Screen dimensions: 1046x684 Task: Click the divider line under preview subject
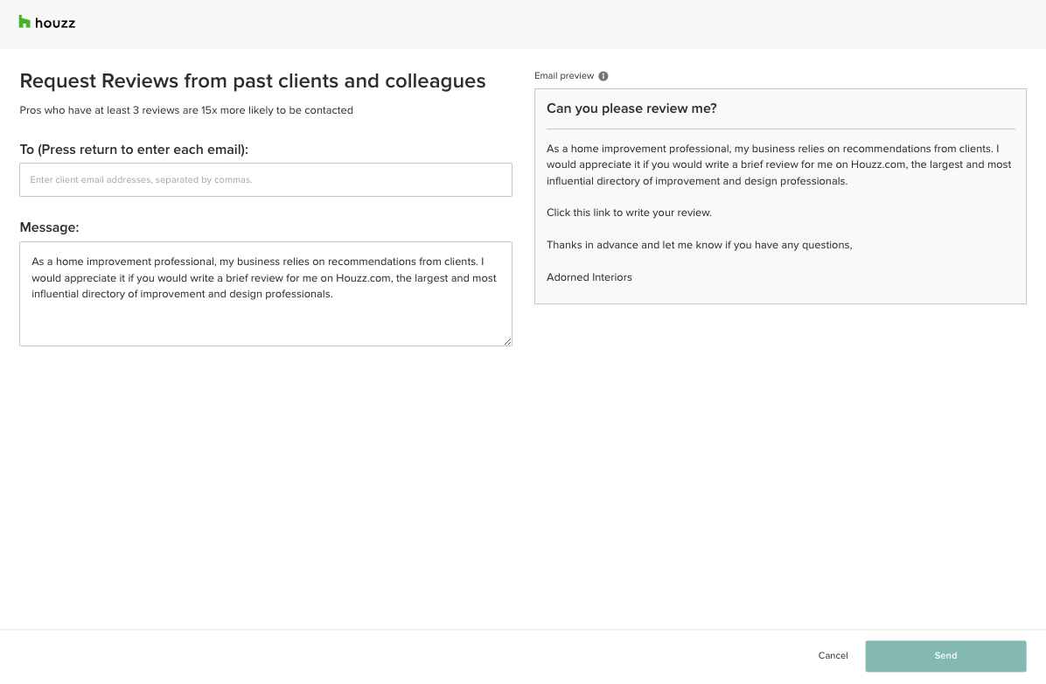pos(780,129)
